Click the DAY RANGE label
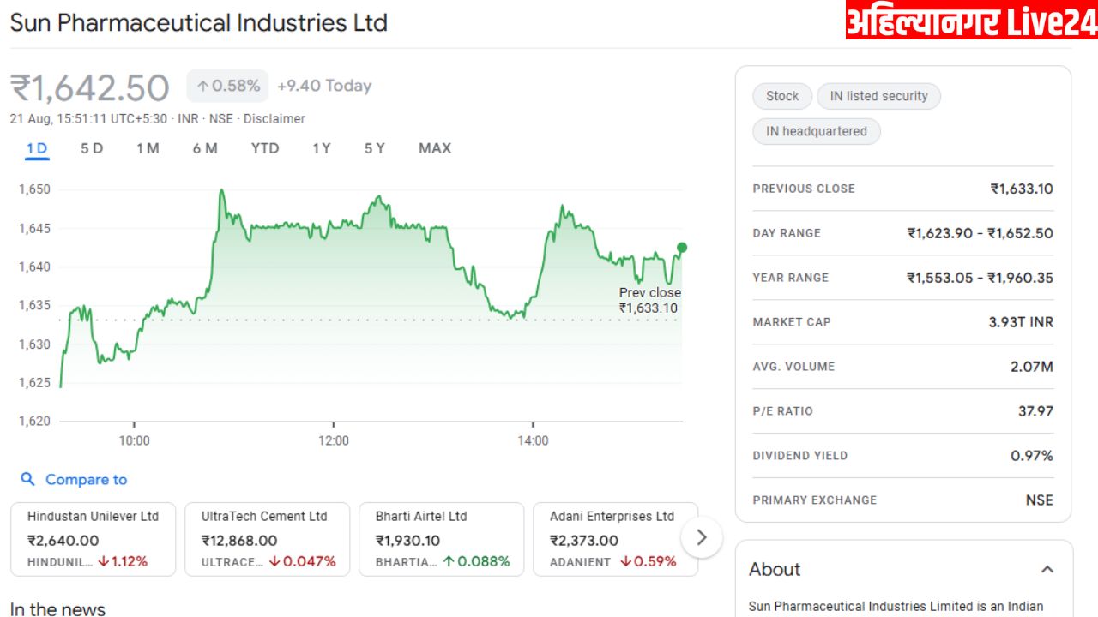The height and width of the screenshot is (617, 1098). [787, 233]
